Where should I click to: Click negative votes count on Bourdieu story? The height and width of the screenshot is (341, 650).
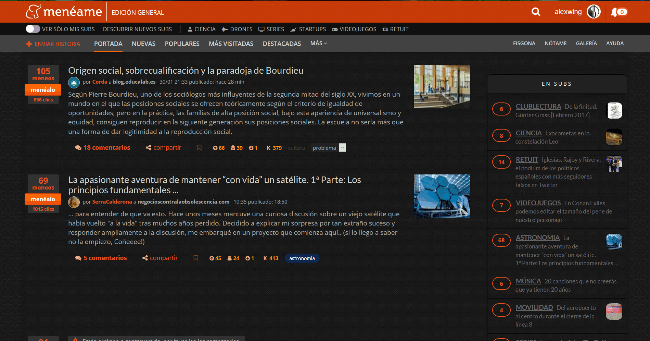click(253, 148)
